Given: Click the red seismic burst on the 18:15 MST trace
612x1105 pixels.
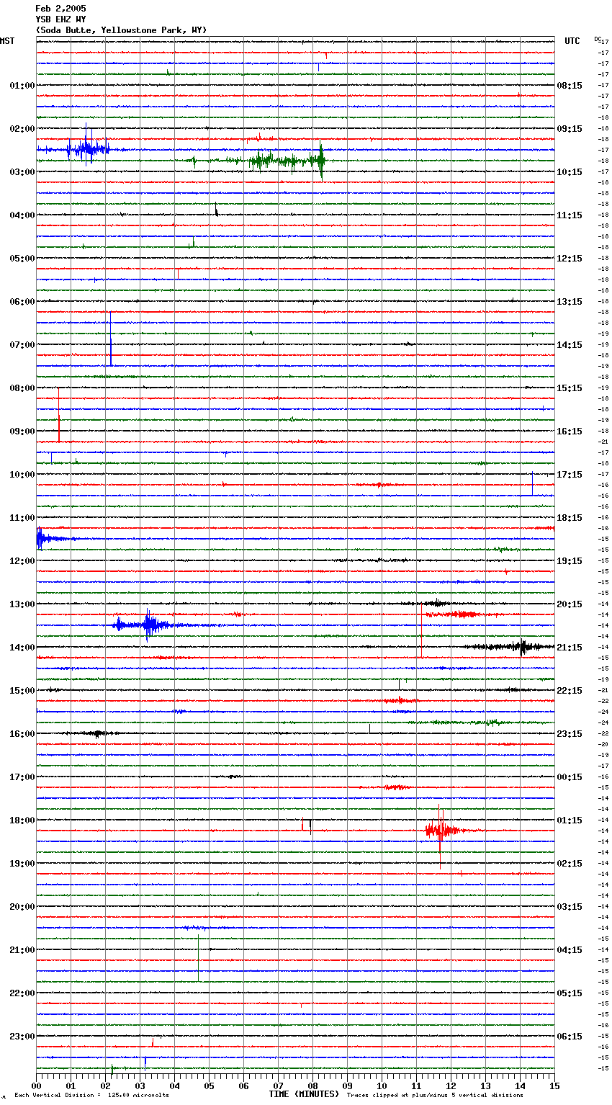Looking at the screenshot, I should pos(441,831).
